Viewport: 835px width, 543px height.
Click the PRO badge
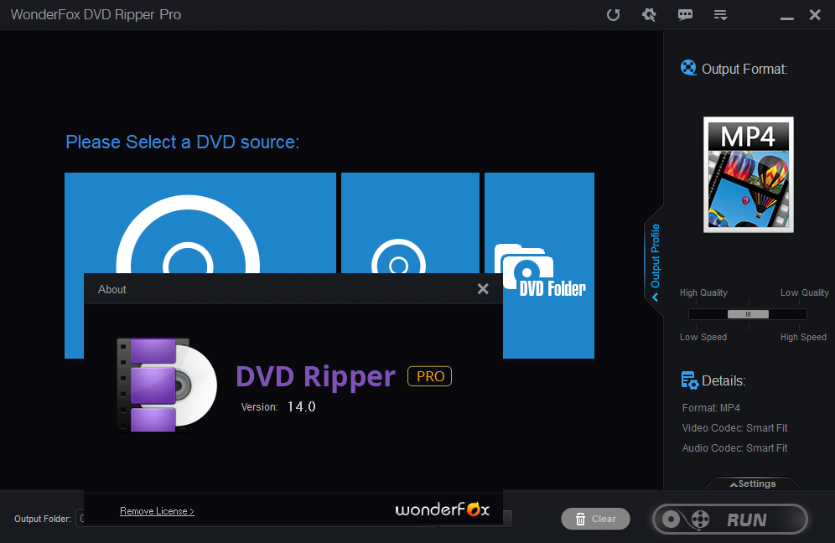coord(430,376)
